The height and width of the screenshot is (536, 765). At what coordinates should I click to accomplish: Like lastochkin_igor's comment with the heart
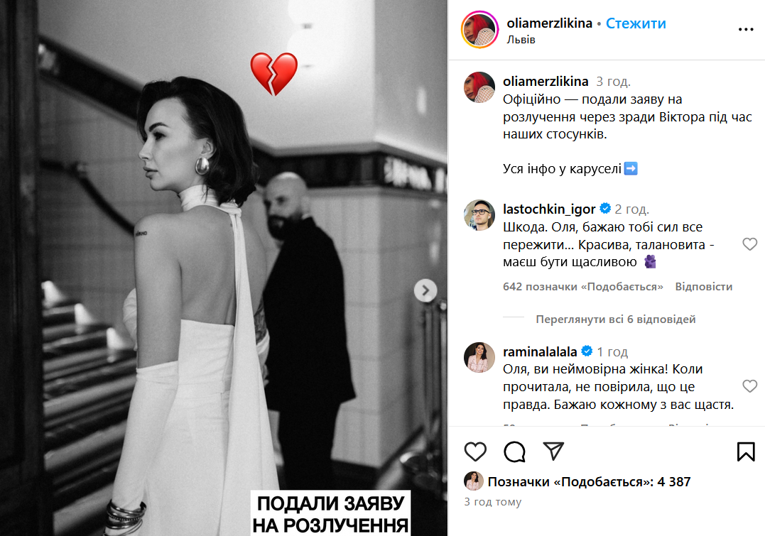[749, 244]
